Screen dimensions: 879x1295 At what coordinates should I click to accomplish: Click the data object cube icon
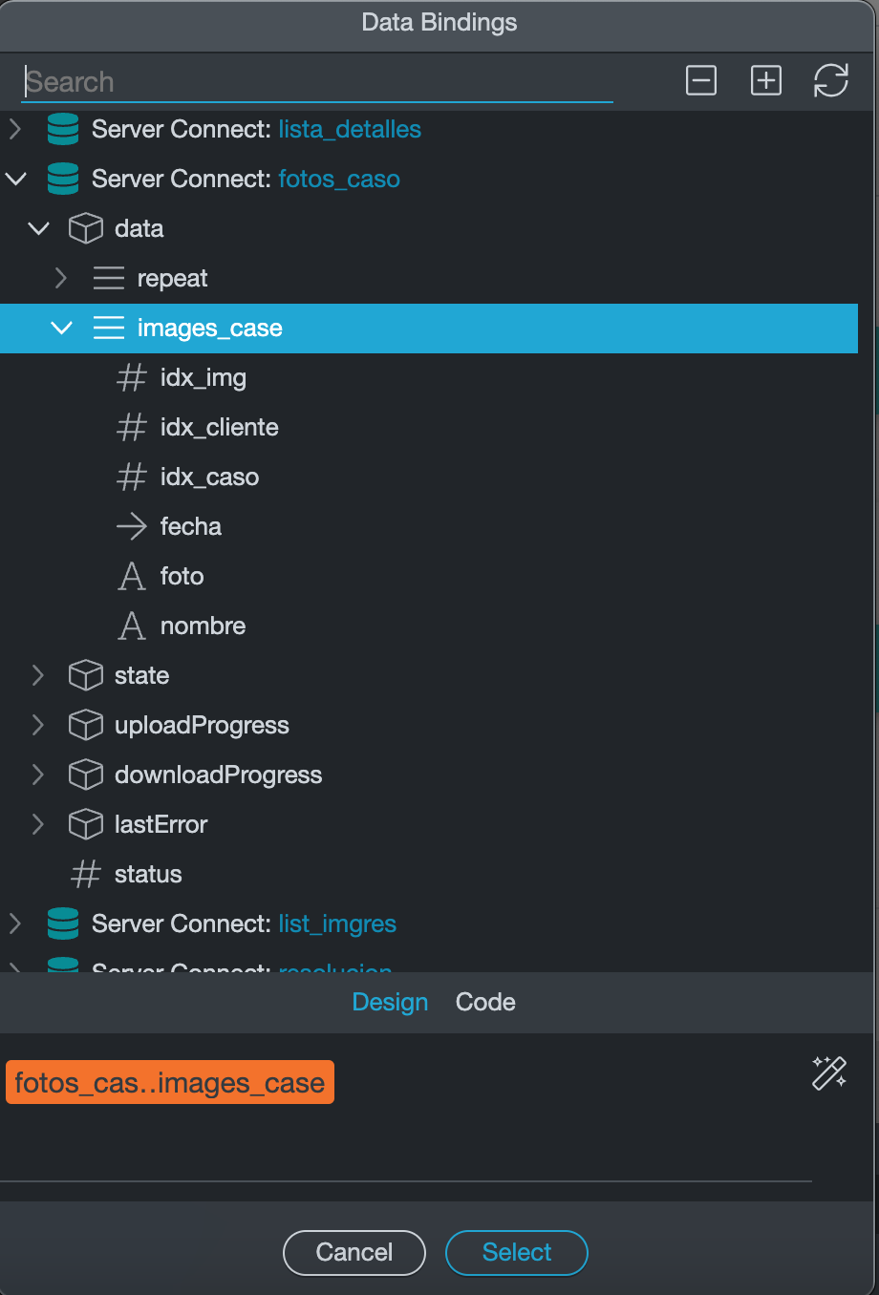pos(86,228)
